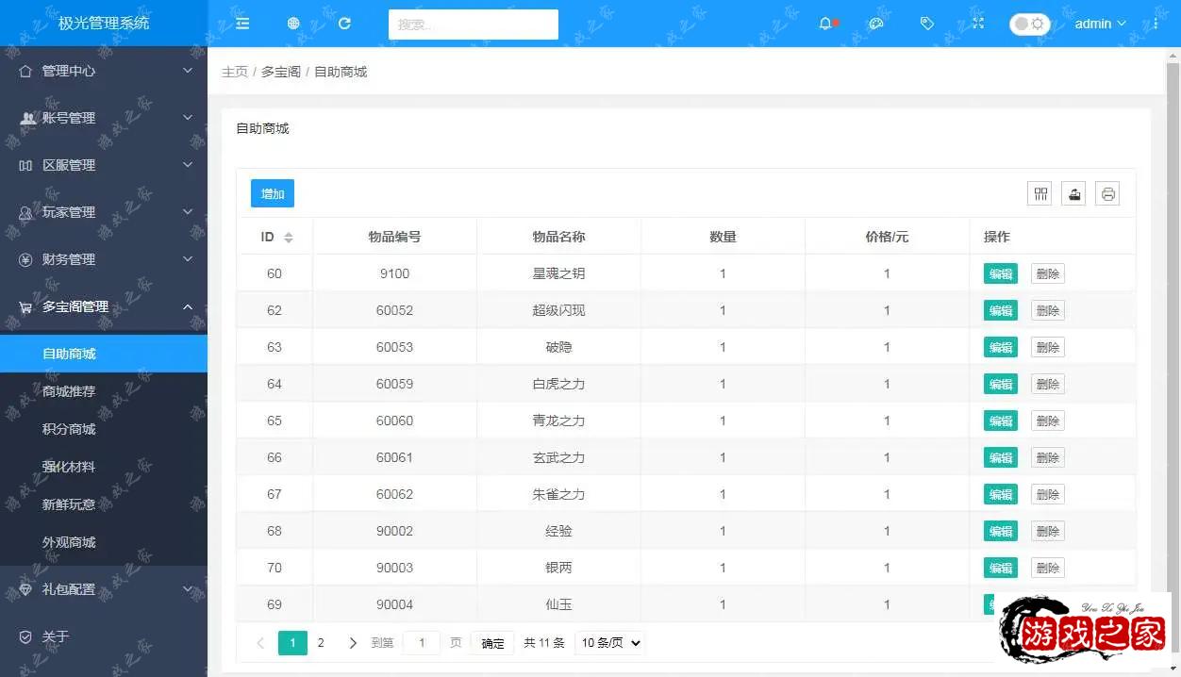Viewport: 1181px width, 677px height.
Task: Click the globe website icon in header
Action: pos(293,24)
